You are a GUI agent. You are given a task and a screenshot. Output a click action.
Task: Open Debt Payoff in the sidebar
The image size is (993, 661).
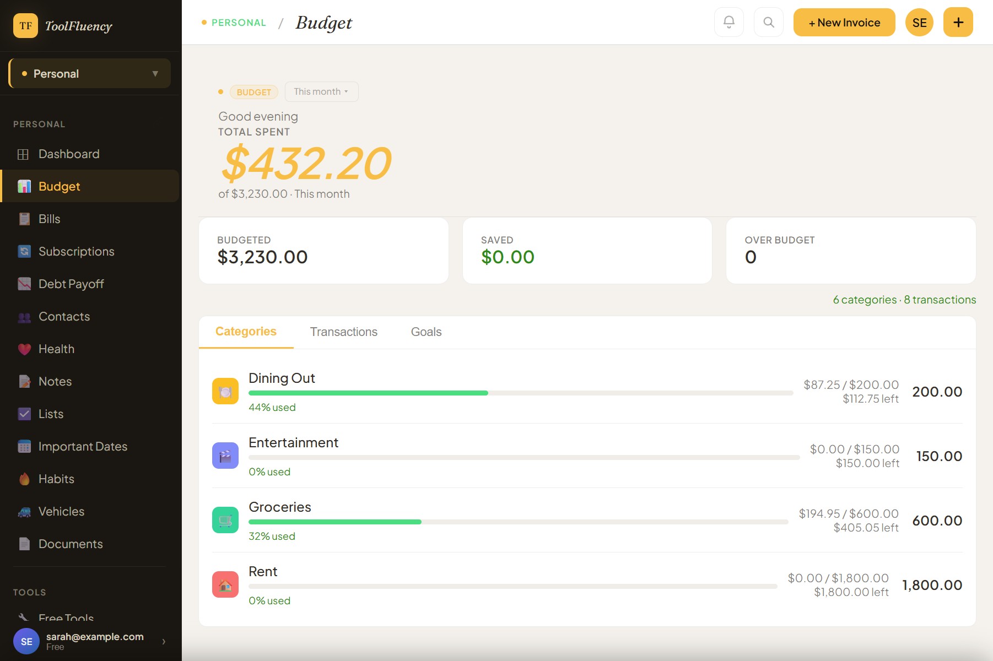click(x=90, y=284)
